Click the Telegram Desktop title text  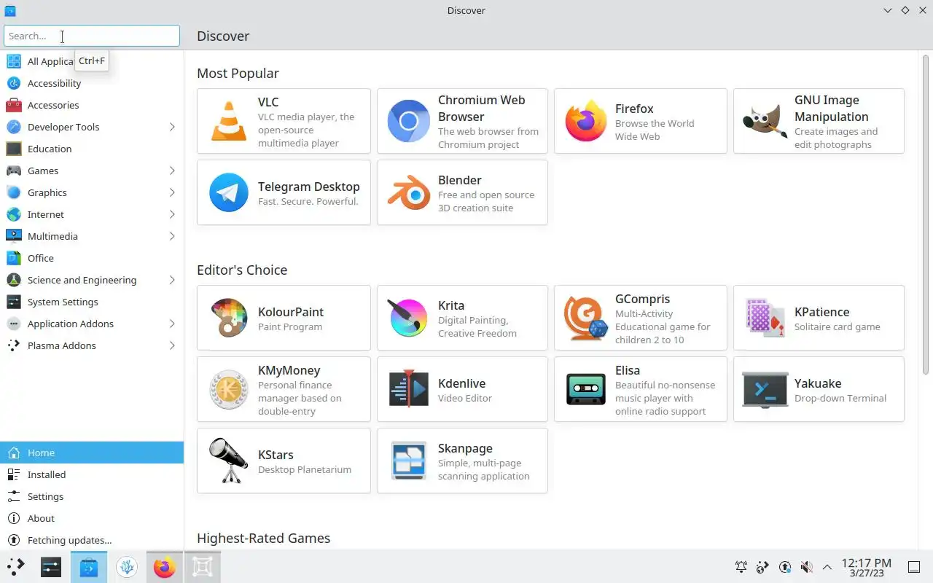tap(309, 187)
